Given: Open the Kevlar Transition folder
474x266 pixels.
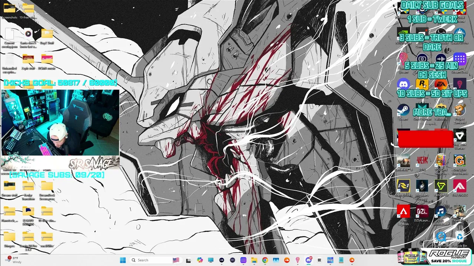Looking at the screenshot, I should (28, 191).
